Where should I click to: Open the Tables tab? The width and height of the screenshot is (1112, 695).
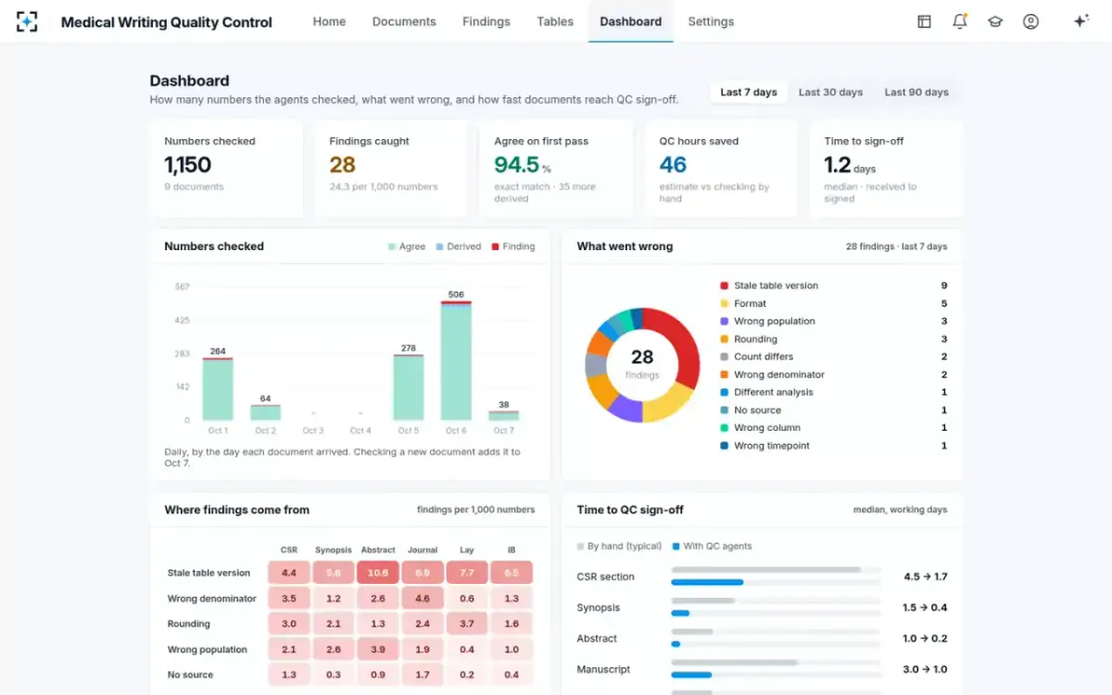point(555,21)
